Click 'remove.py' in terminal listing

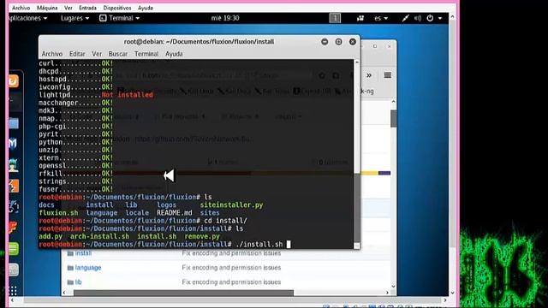[x=202, y=236]
